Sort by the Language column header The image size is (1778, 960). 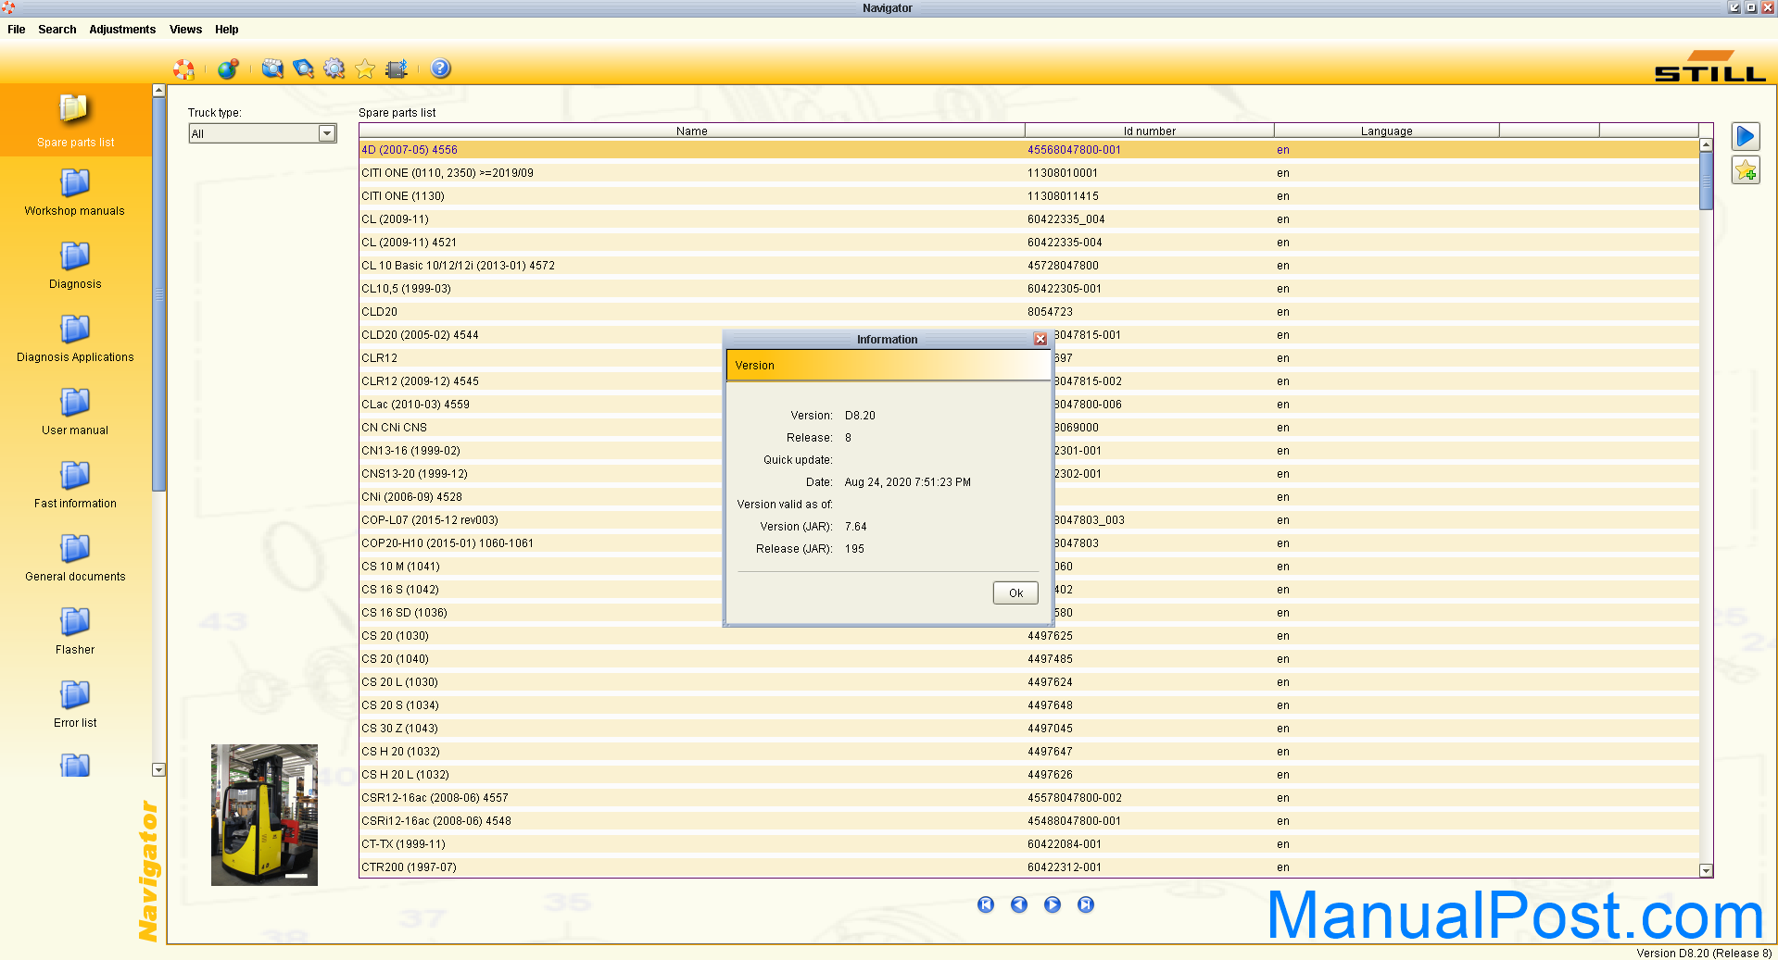click(x=1387, y=131)
